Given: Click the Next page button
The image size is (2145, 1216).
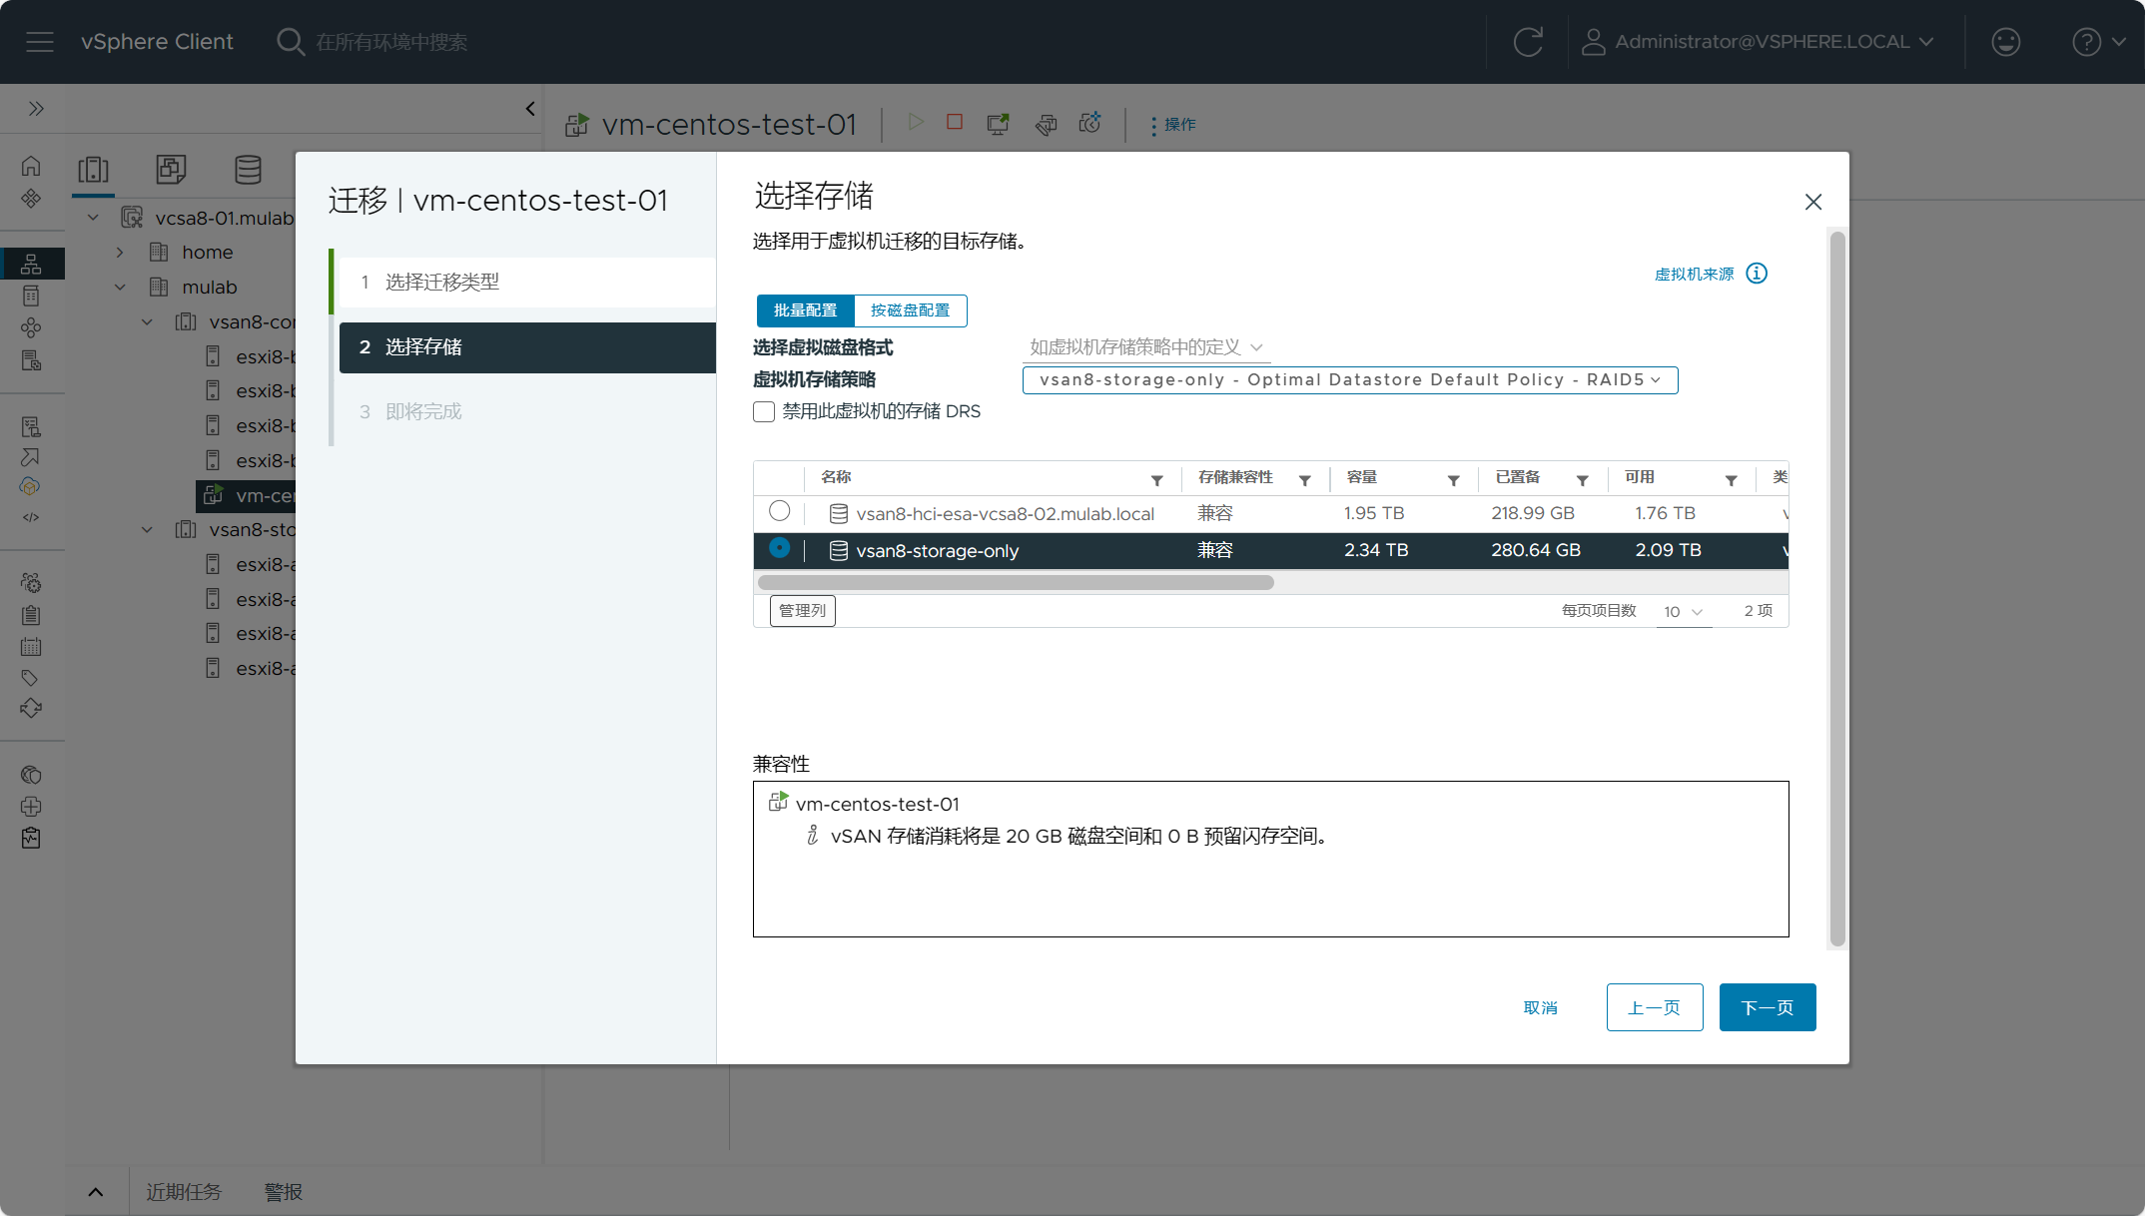Looking at the screenshot, I should point(1768,1007).
